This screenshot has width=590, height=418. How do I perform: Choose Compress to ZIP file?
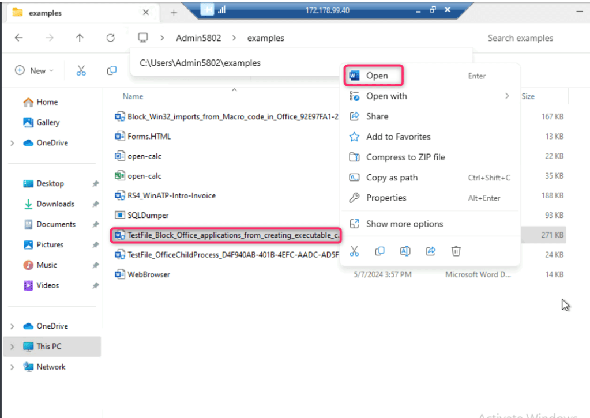pos(405,157)
